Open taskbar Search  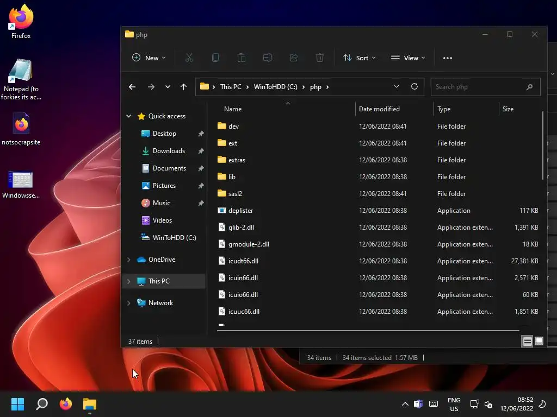click(42, 404)
